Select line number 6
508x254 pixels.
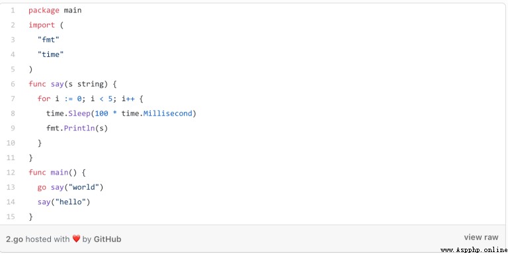pos(13,84)
